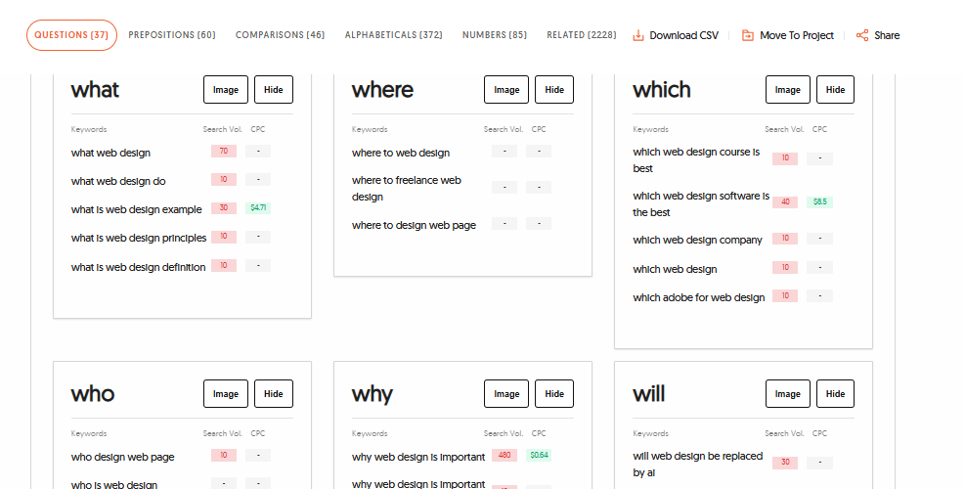Go to the Numbers tab
Image resolution: width=965 pixels, height=489 pixels.
click(494, 35)
